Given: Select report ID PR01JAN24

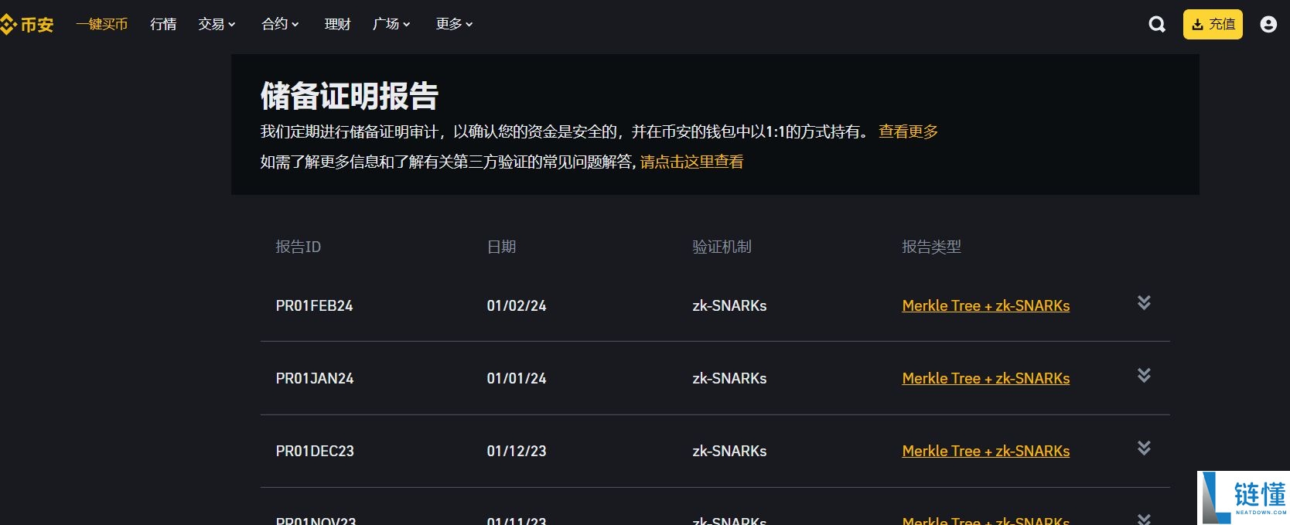Looking at the screenshot, I should (x=314, y=378).
